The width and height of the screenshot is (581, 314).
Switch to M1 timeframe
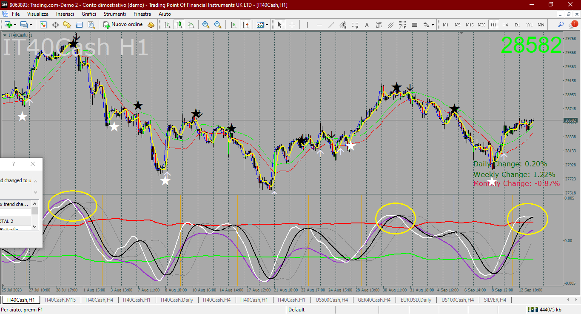[x=446, y=25]
